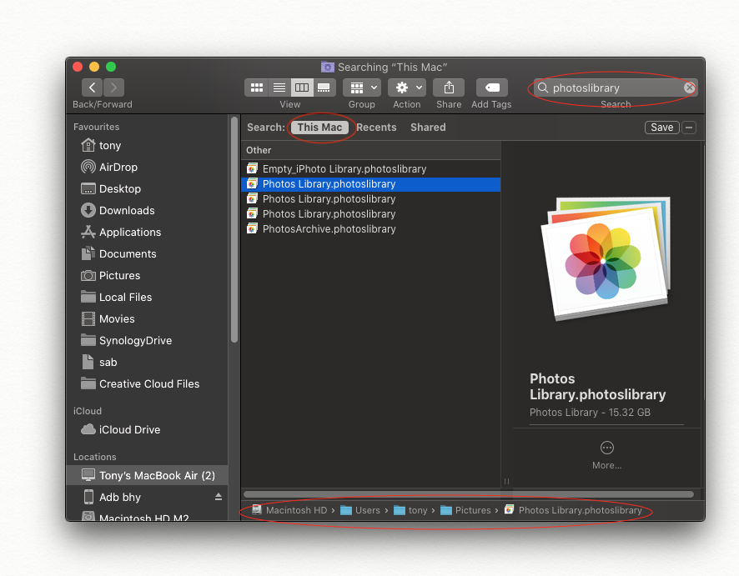Open sab in the sidebar

click(x=148, y=362)
